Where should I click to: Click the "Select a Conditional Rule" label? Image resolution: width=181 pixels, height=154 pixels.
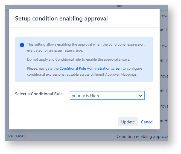[39, 94]
